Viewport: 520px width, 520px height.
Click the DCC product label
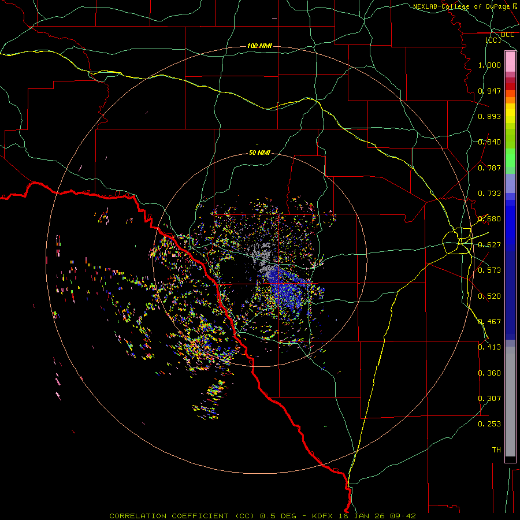point(507,35)
